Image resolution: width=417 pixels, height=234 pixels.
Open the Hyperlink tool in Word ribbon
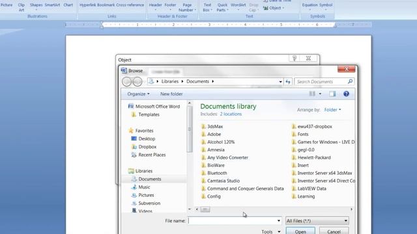coord(87,5)
